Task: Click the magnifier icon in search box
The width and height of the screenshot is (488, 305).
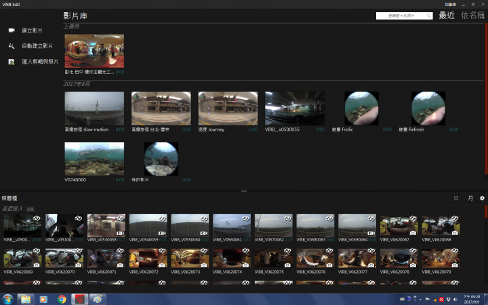Action: pyautogui.click(x=429, y=16)
